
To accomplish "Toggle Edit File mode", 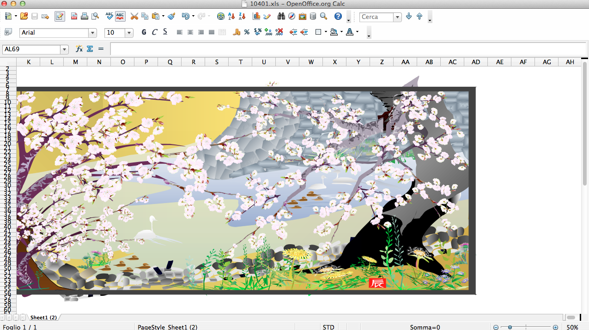I will coord(60,17).
